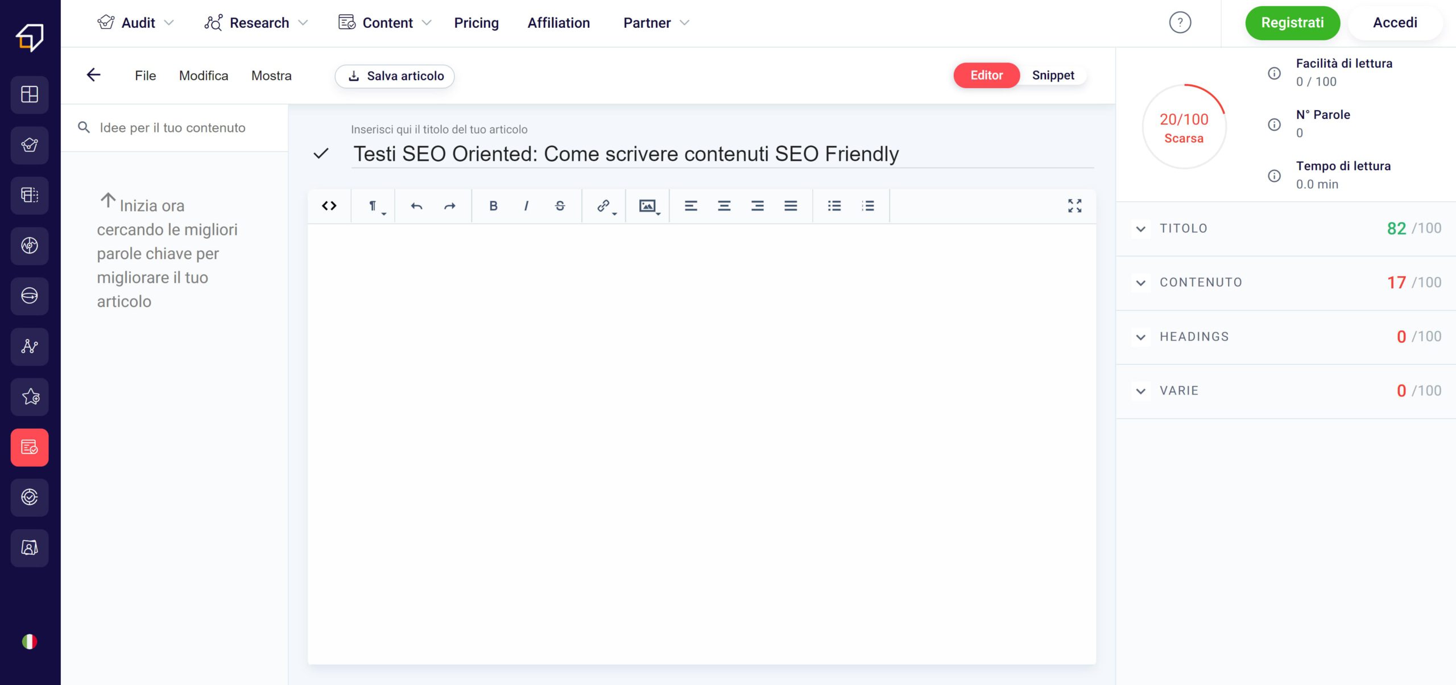Switch to Editor view

[986, 75]
